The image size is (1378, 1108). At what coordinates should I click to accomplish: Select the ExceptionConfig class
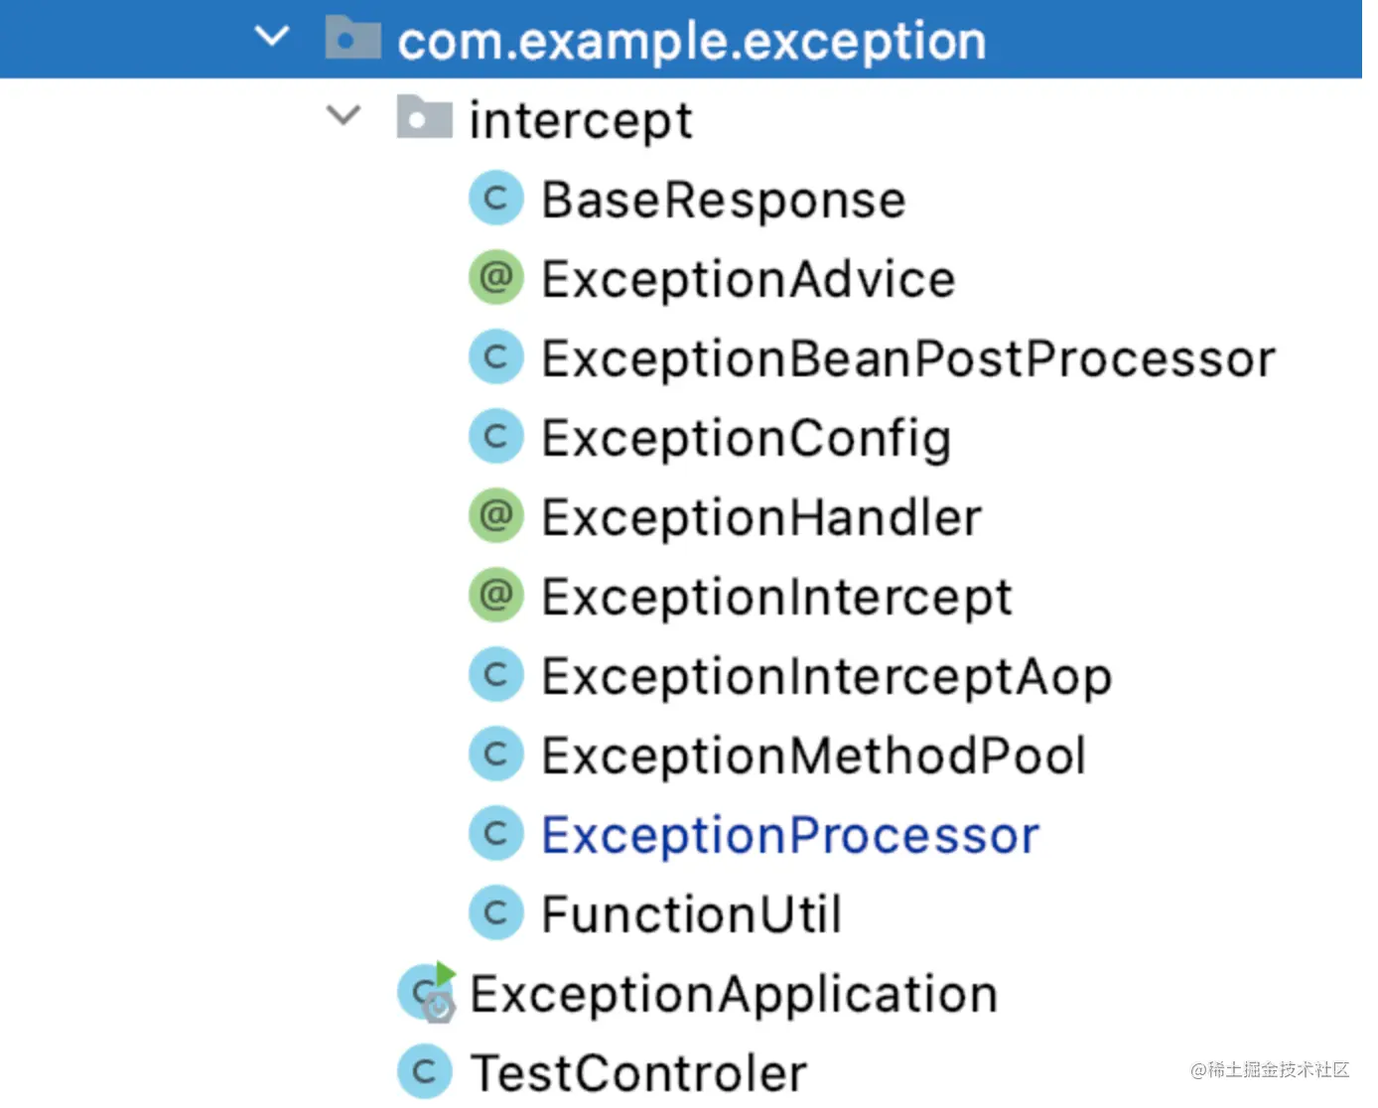[746, 438]
